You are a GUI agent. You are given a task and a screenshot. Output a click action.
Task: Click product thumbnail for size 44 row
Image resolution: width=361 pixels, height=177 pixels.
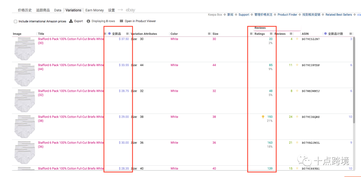[x=25, y=75]
